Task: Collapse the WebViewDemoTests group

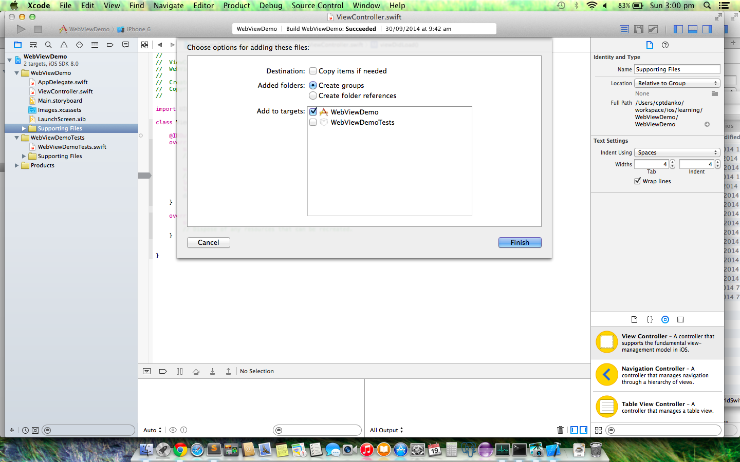Action: tap(16, 138)
